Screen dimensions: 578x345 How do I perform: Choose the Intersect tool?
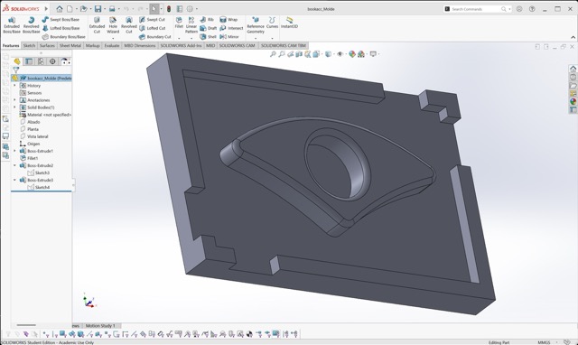(231, 28)
